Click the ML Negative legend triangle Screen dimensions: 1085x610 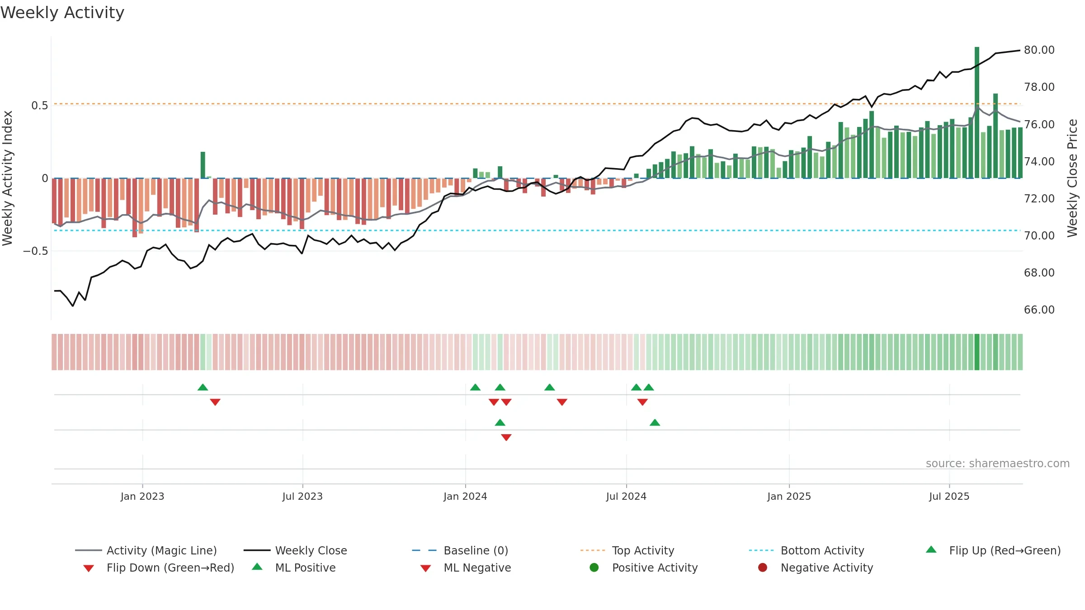425,568
